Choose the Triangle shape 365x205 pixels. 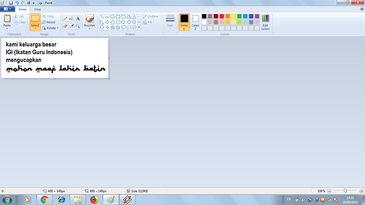point(134,17)
